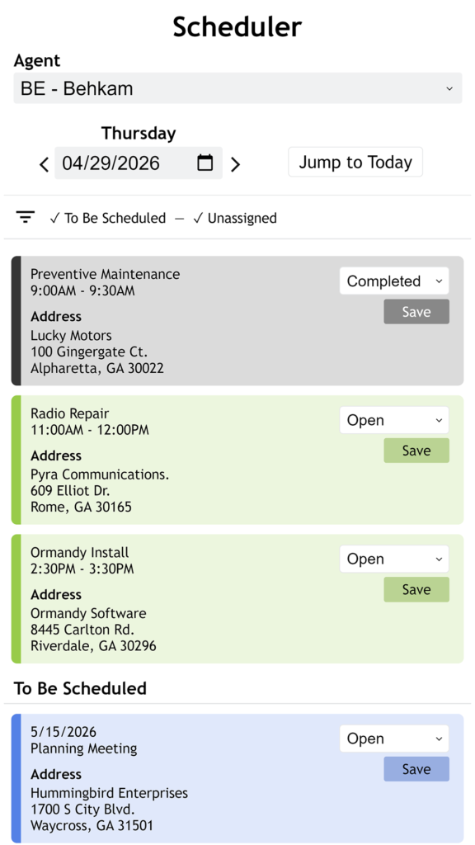Select the Hummingbird Enterprises Planning Meeting card
The height and width of the screenshot is (845, 475).
pos(237,778)
